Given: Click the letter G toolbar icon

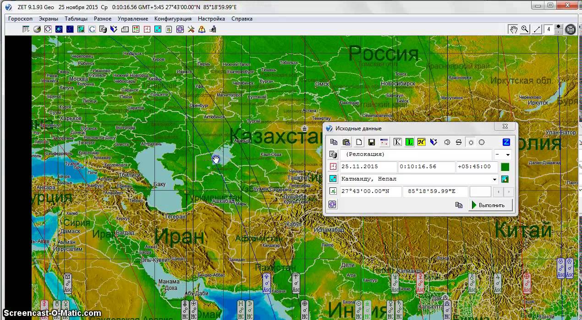Looking at the screenshot, I should click(x=92, y=29).
